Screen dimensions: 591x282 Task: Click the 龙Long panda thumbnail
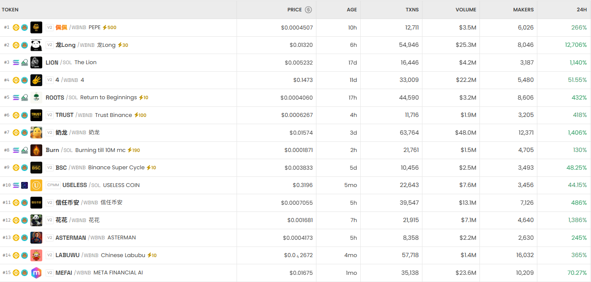point(36,45)
